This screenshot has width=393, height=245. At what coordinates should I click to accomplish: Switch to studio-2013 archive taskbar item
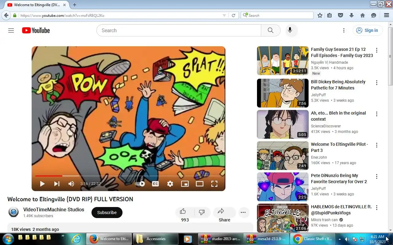click(x=221, y=239)
